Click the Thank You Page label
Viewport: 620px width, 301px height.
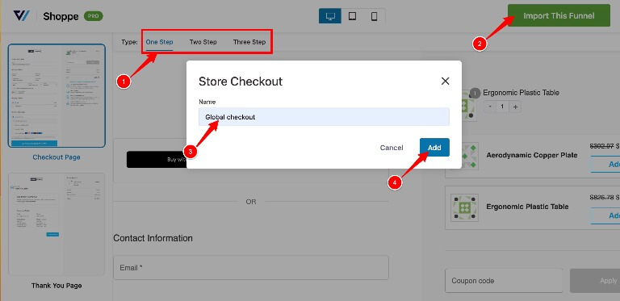point(57,286)
